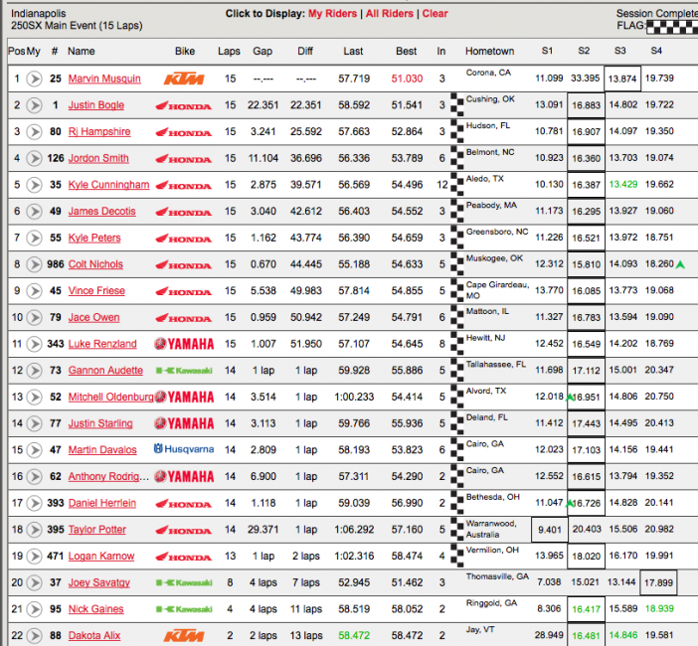Viewport: 698px width, 646px height.
Task: Open Colt Nichols rider link
Action: click(95, 264)
